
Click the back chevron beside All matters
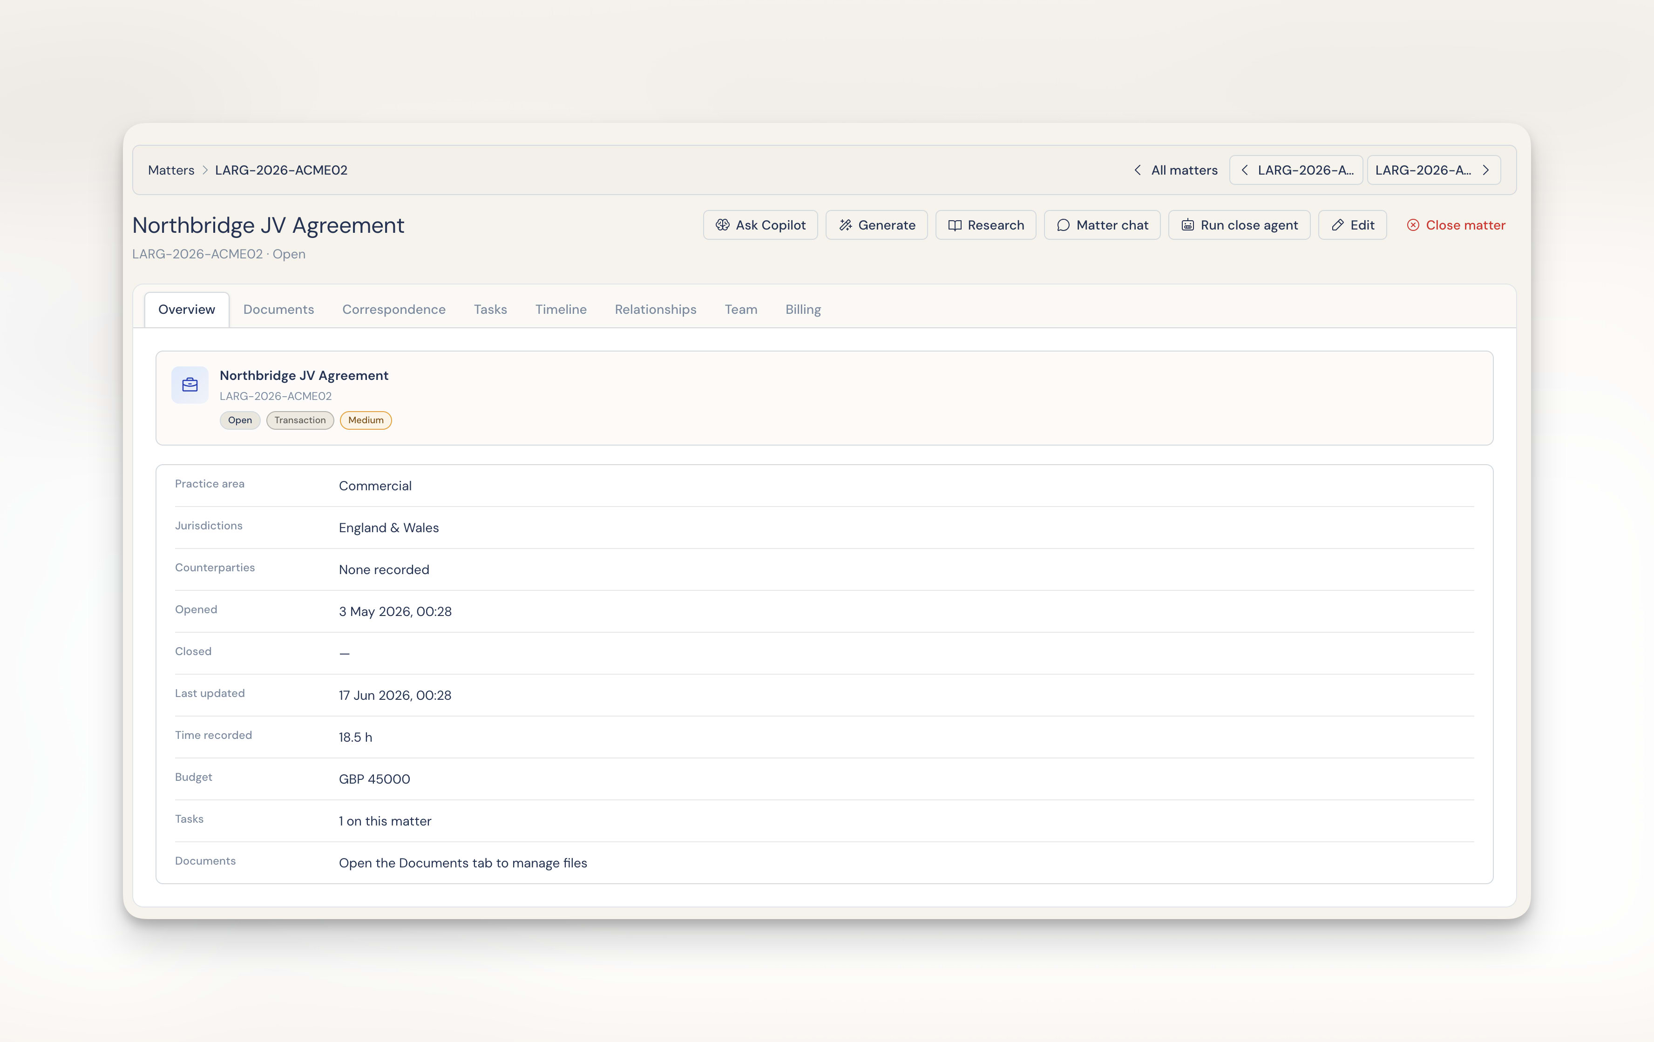[1138, 169]
